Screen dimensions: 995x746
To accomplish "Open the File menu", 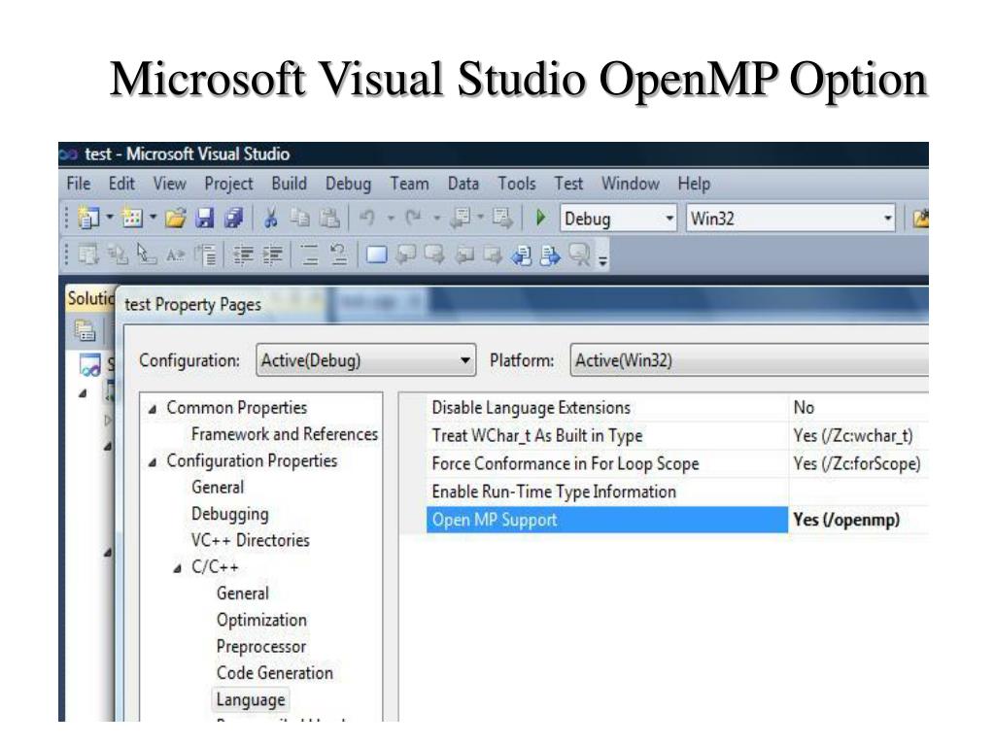I will [79, 184].
